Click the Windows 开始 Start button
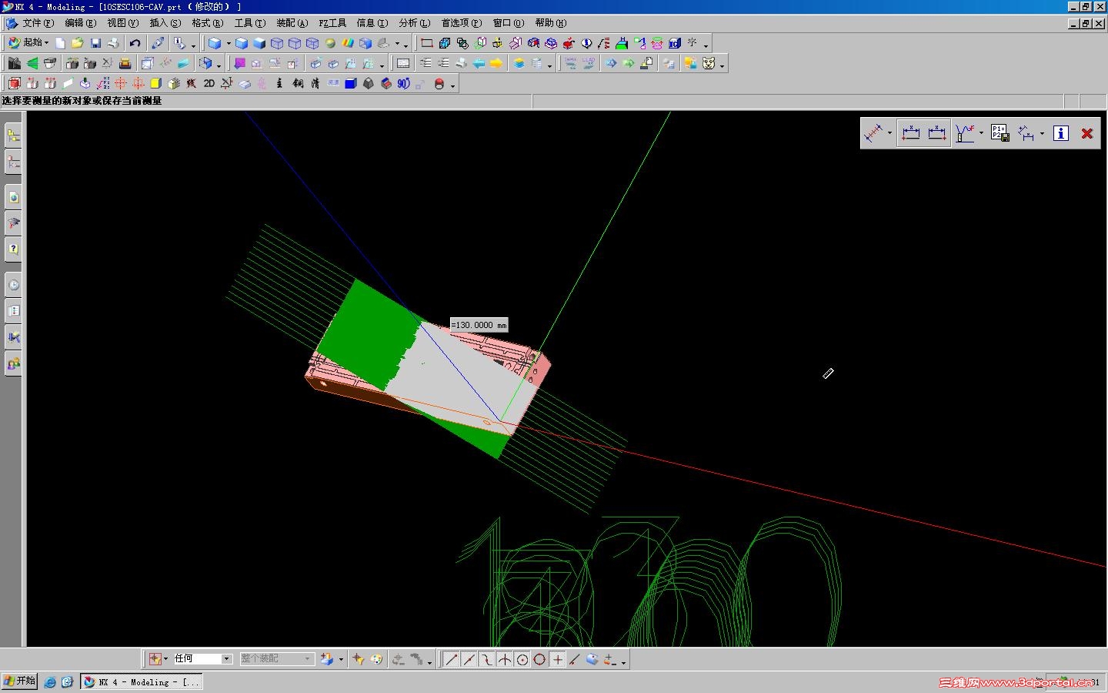Screen dimensions: 1108x693 (20, 681)
